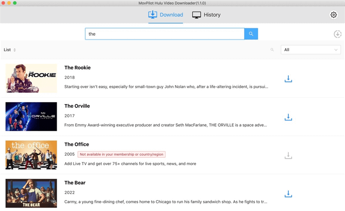The width and height of the screenshot is (345, 211).
Task: Click the macOS green fullscreen window button
Action: coord(15,3)
